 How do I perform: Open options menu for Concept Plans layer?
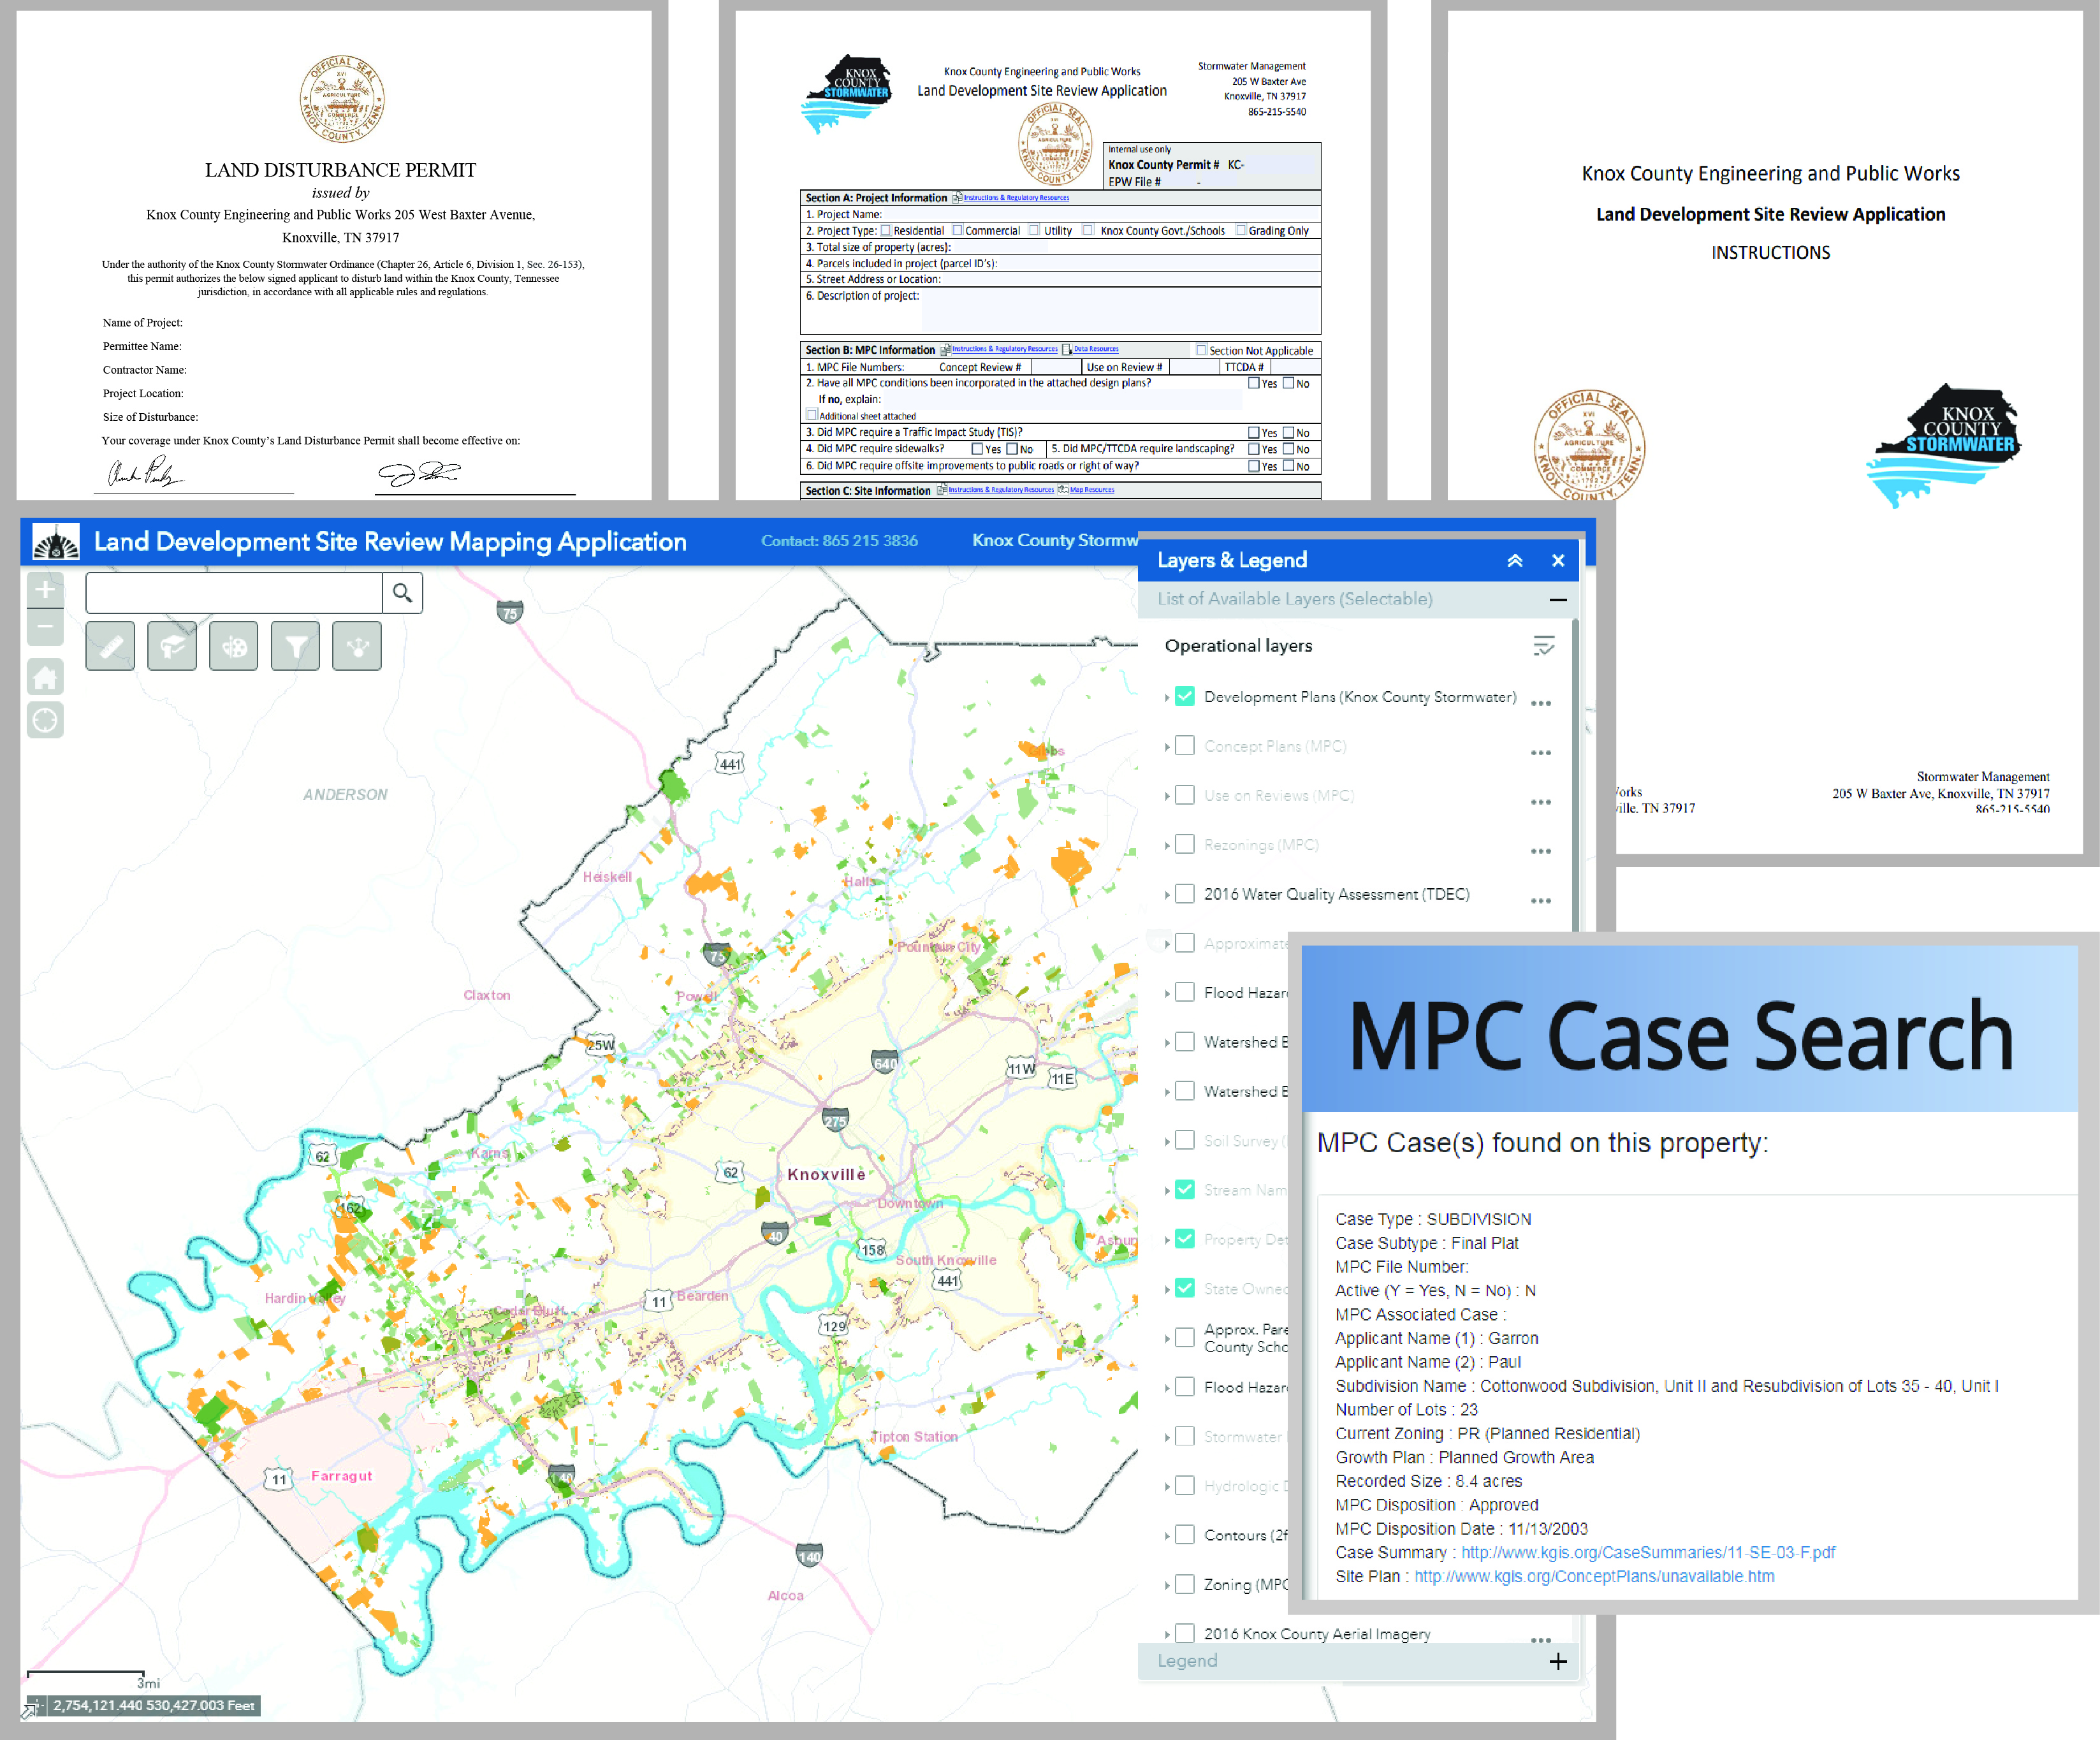(x=1541, y=752)
